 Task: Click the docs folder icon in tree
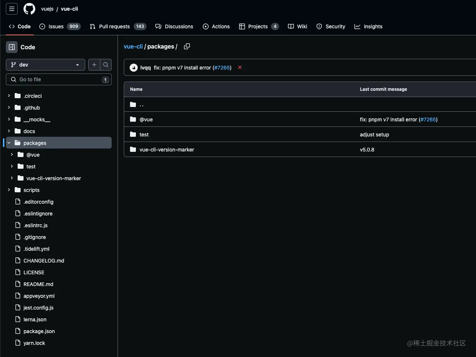pos(18,131)
